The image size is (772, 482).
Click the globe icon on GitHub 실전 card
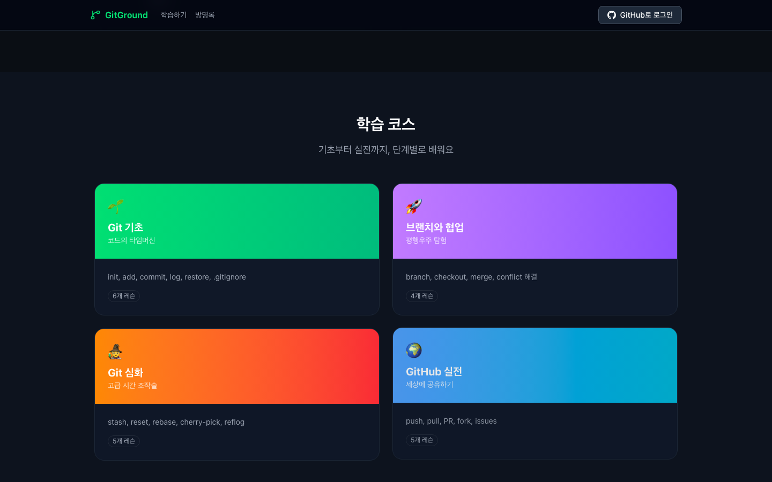coord(413,350)
